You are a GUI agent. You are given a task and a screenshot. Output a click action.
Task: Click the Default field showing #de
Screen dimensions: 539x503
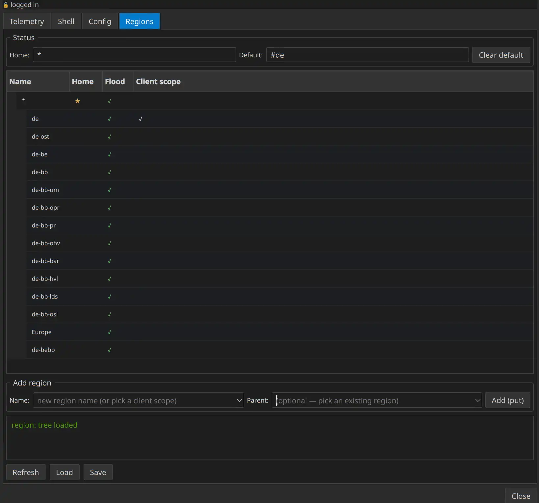[367, 55]
